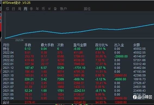Click the MTDriver统计 V3.25 title

tap(17, 3)
